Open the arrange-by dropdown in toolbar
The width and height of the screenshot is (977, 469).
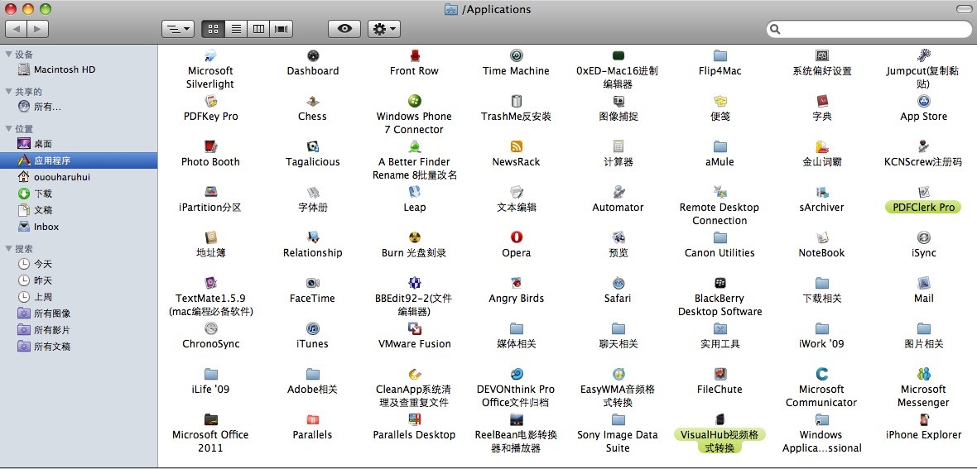177,29
